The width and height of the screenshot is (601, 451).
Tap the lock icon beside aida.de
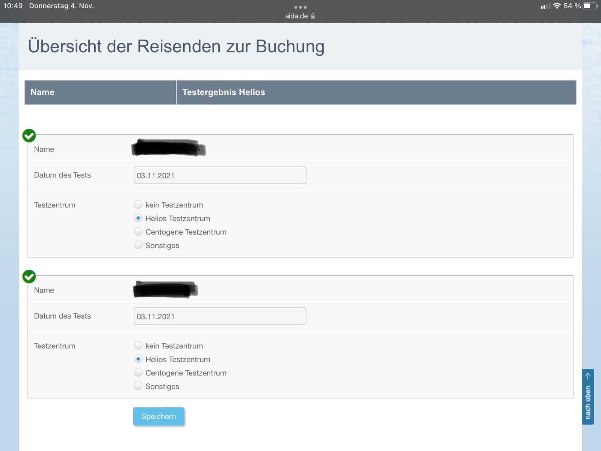click(313, 16)
